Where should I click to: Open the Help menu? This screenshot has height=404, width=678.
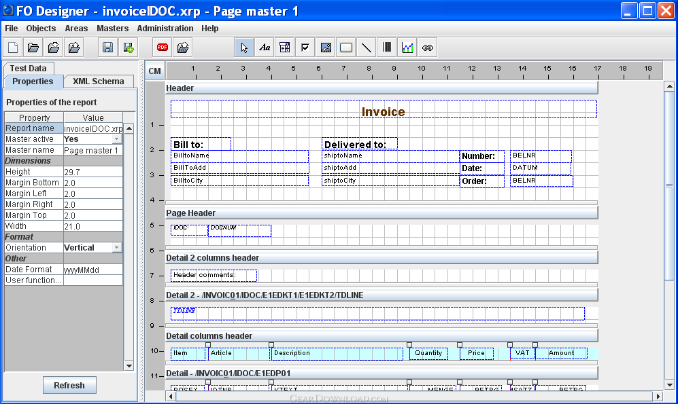(x=209, y=28)
